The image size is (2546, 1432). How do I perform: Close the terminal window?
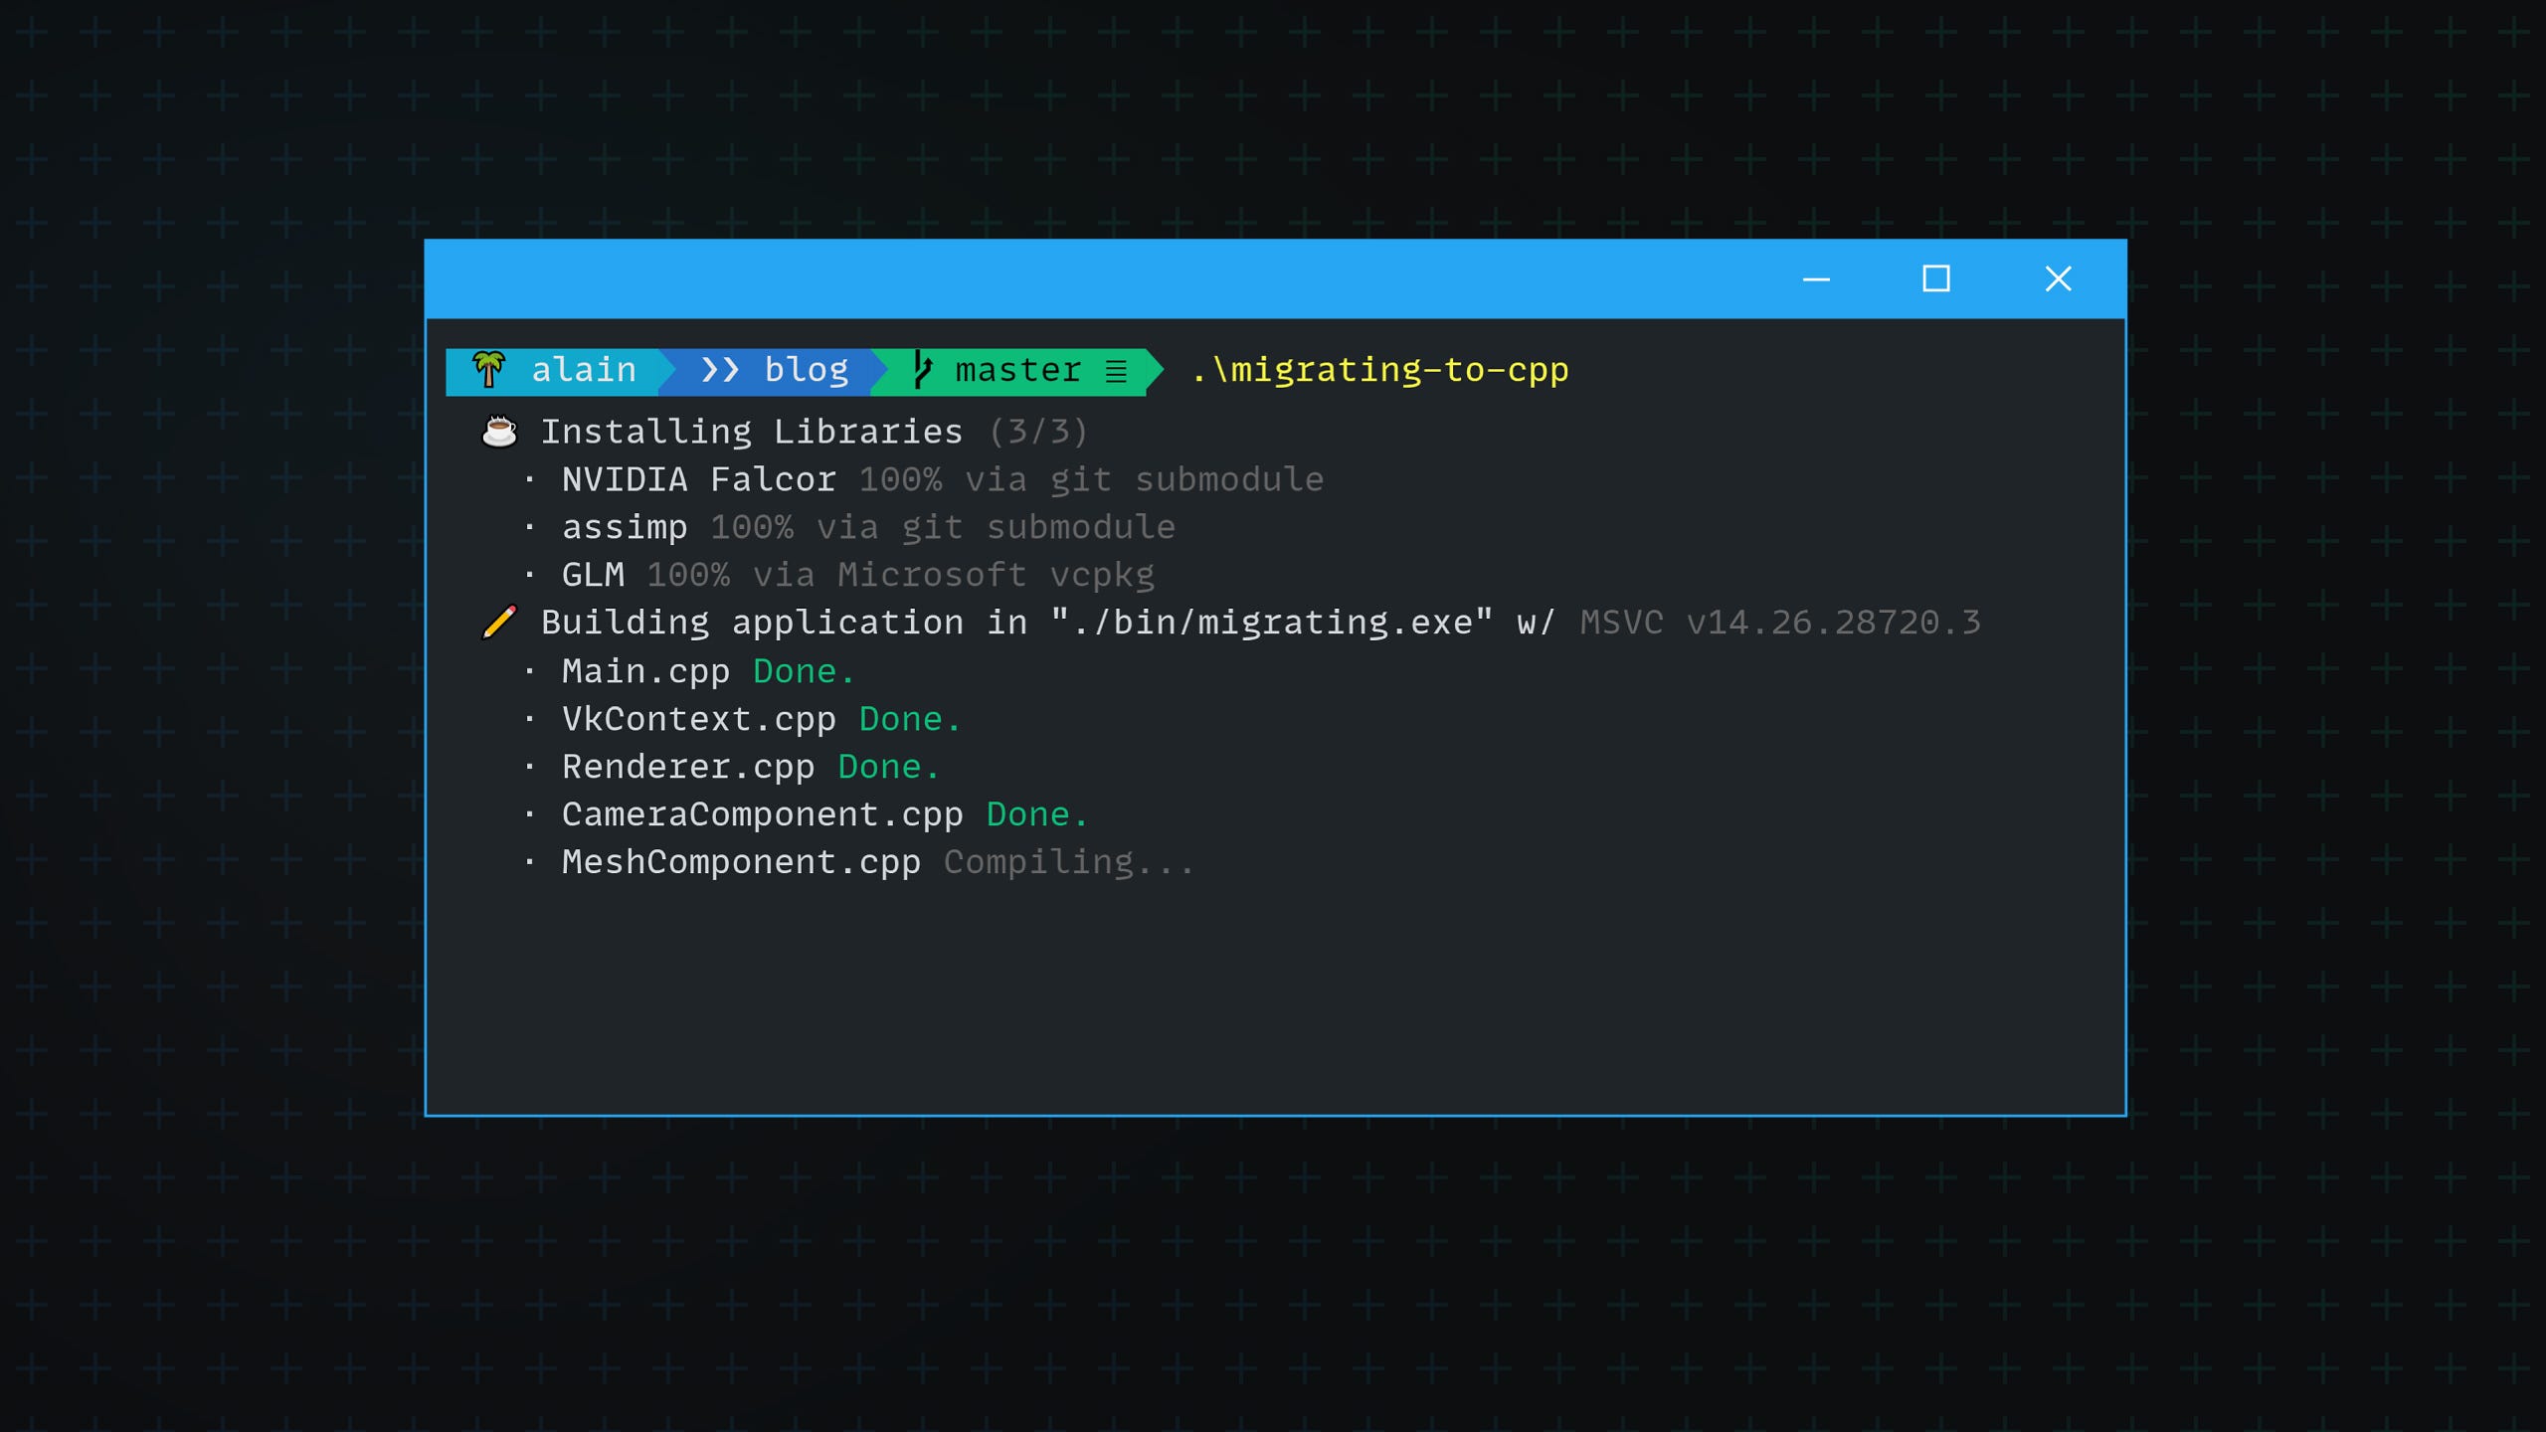[2058, 278]
